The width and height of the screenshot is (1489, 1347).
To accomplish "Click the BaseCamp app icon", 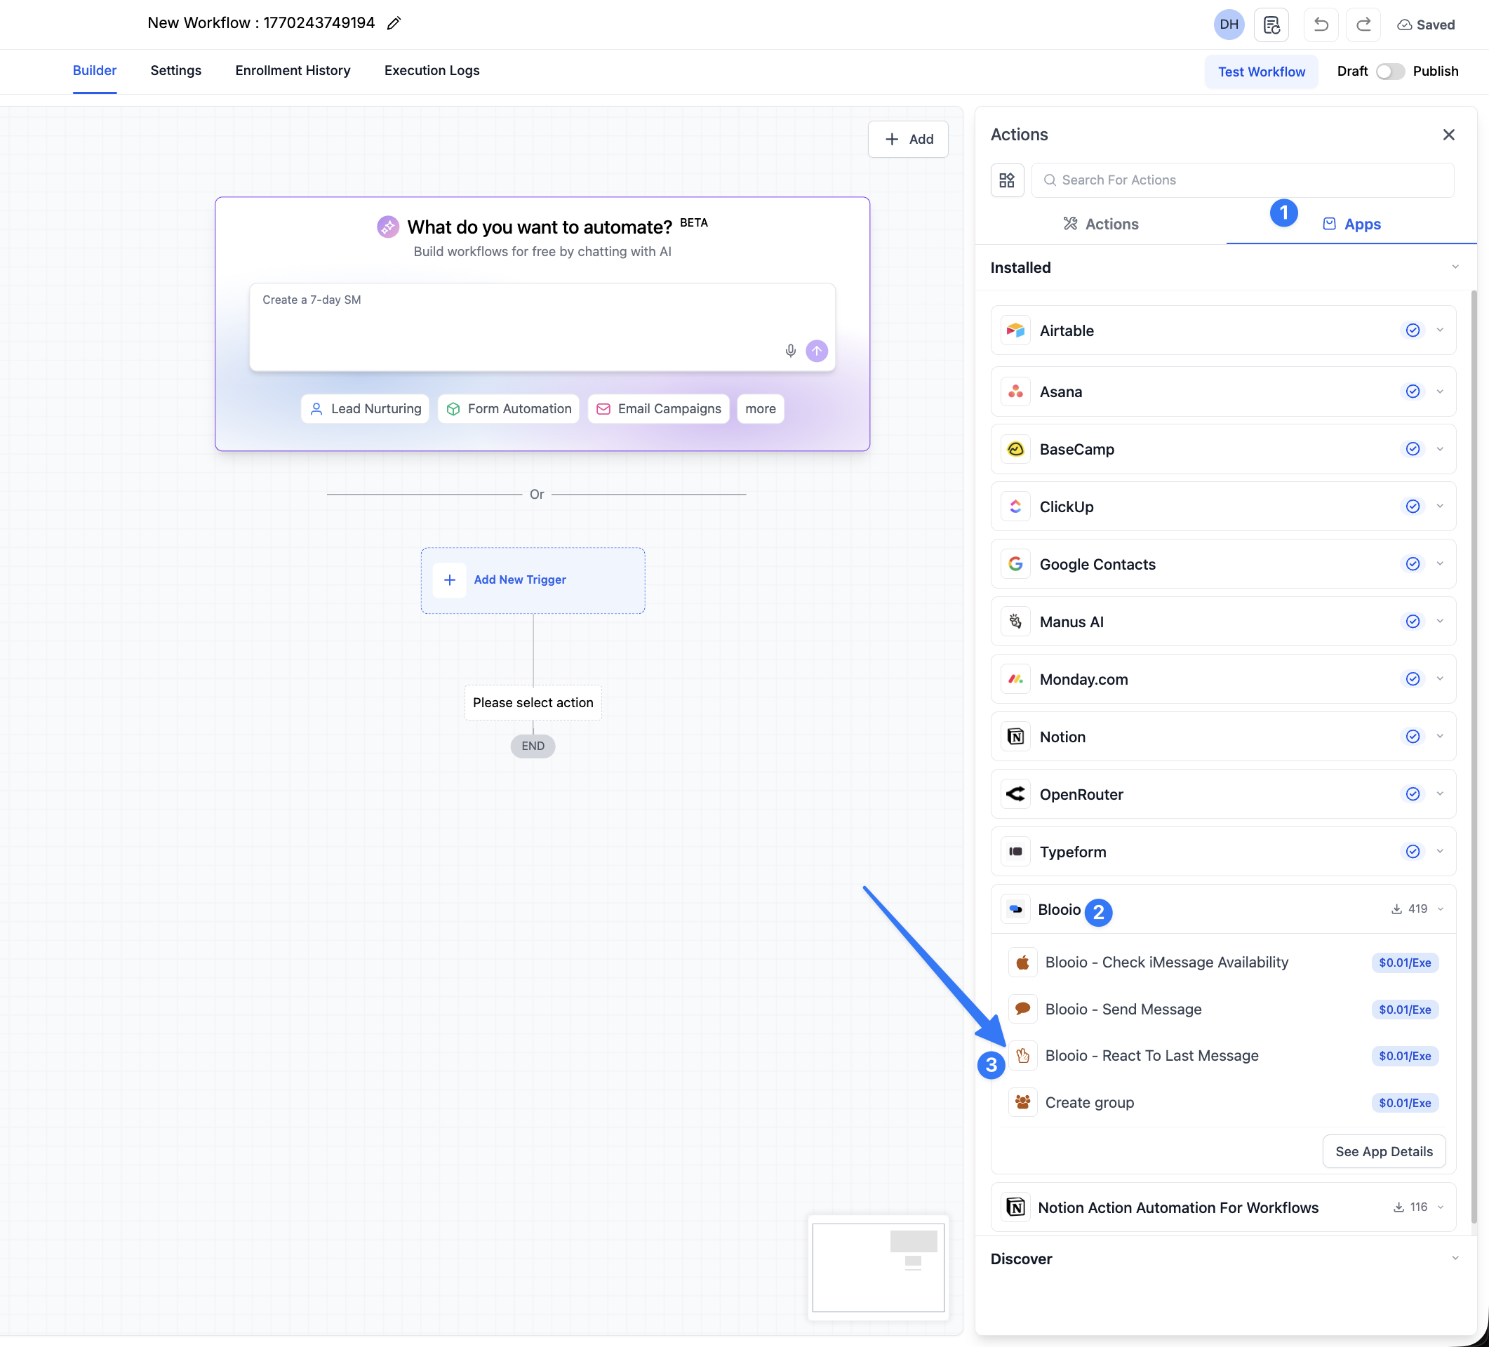I will pyautogui.click(x=1015, y=449).
